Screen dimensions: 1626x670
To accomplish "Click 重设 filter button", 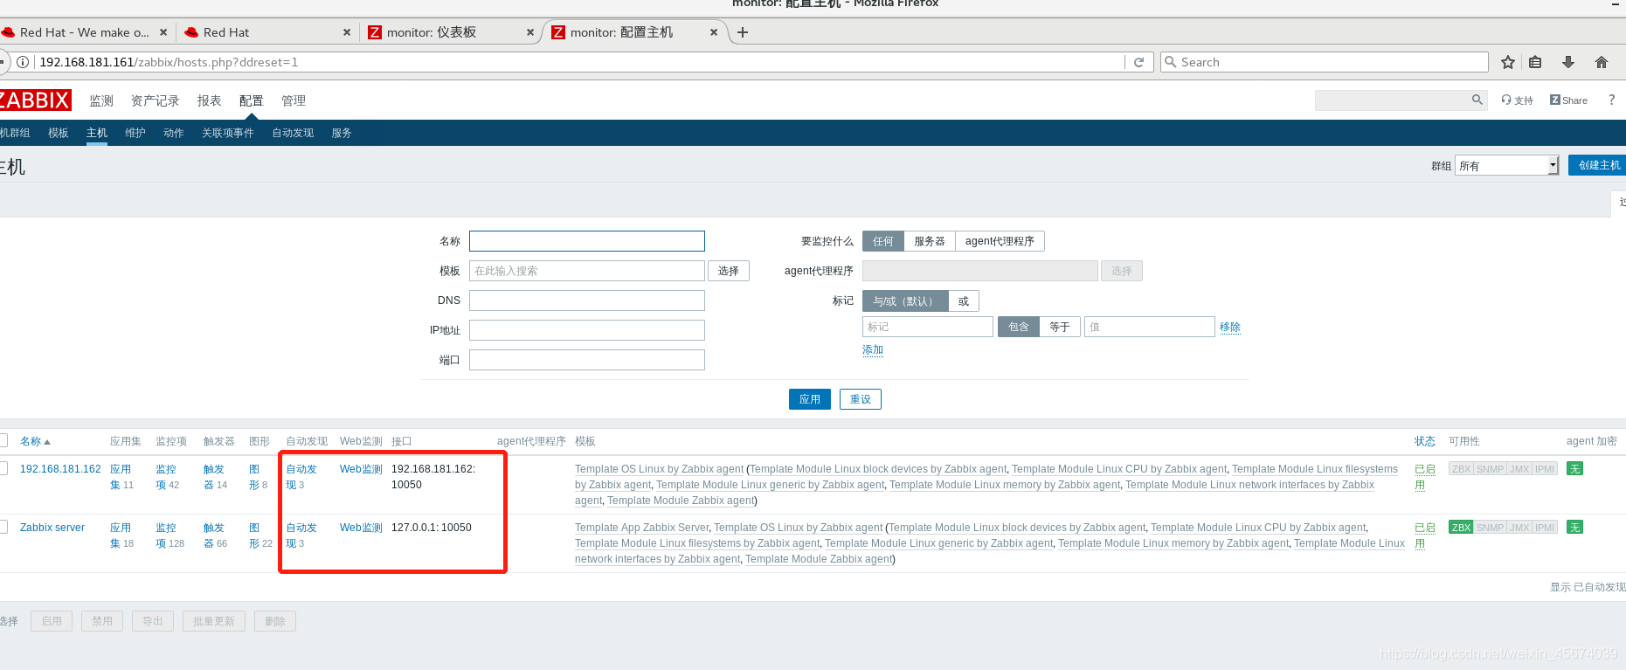I will [861, 399].
